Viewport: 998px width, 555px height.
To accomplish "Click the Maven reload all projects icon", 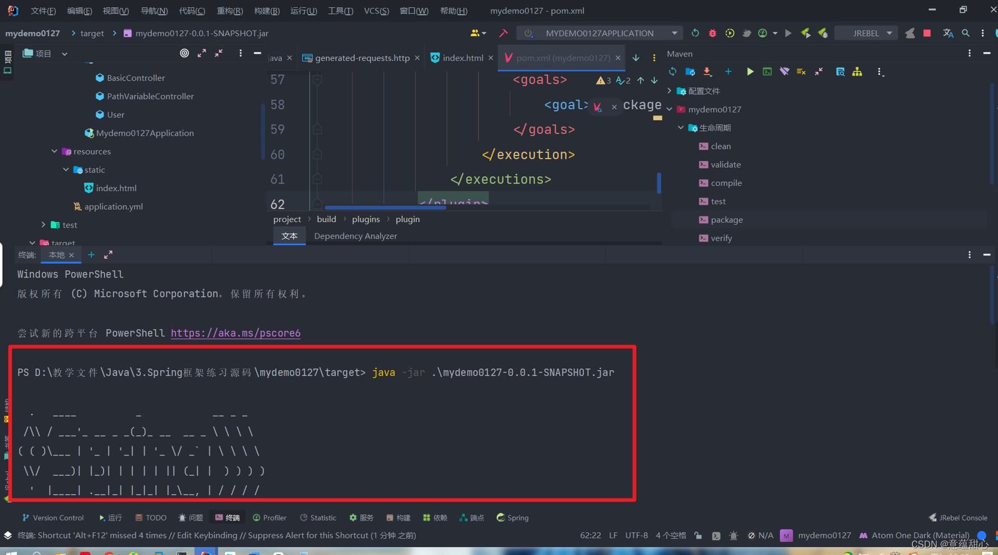I will [x=673, y=72].
